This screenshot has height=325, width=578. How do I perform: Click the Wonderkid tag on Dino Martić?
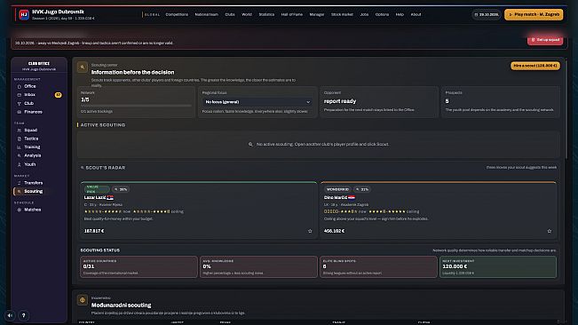click(337, 189)
